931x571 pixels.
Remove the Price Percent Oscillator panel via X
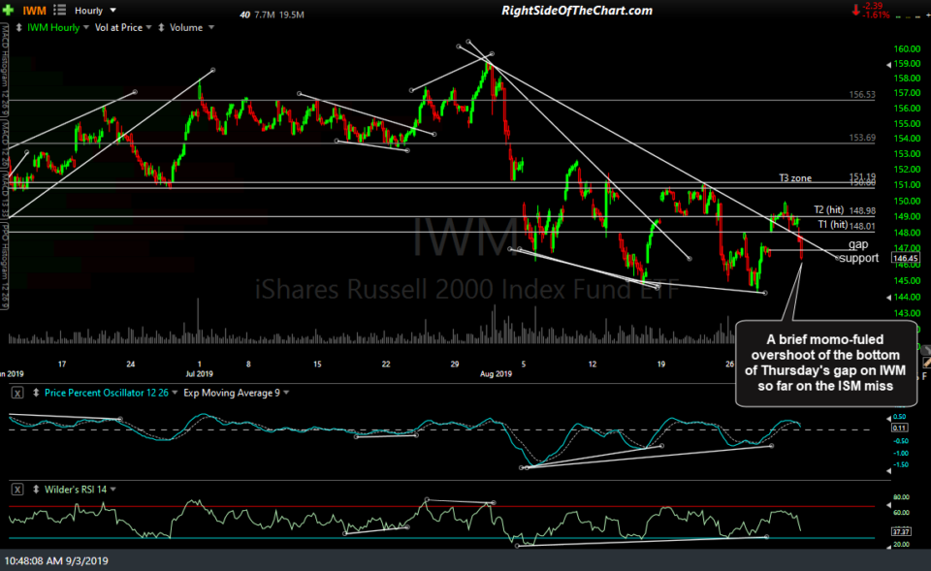pos(16,392)
